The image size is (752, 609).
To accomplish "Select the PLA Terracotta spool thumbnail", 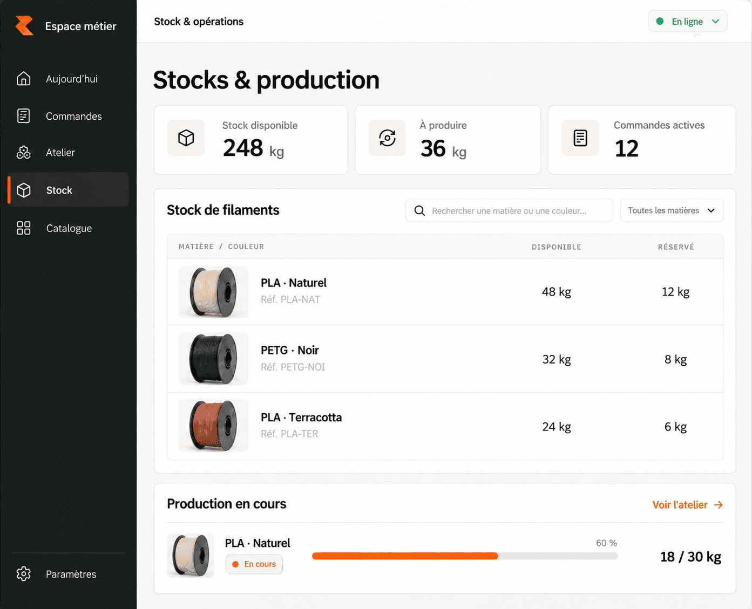I will 213,426.
